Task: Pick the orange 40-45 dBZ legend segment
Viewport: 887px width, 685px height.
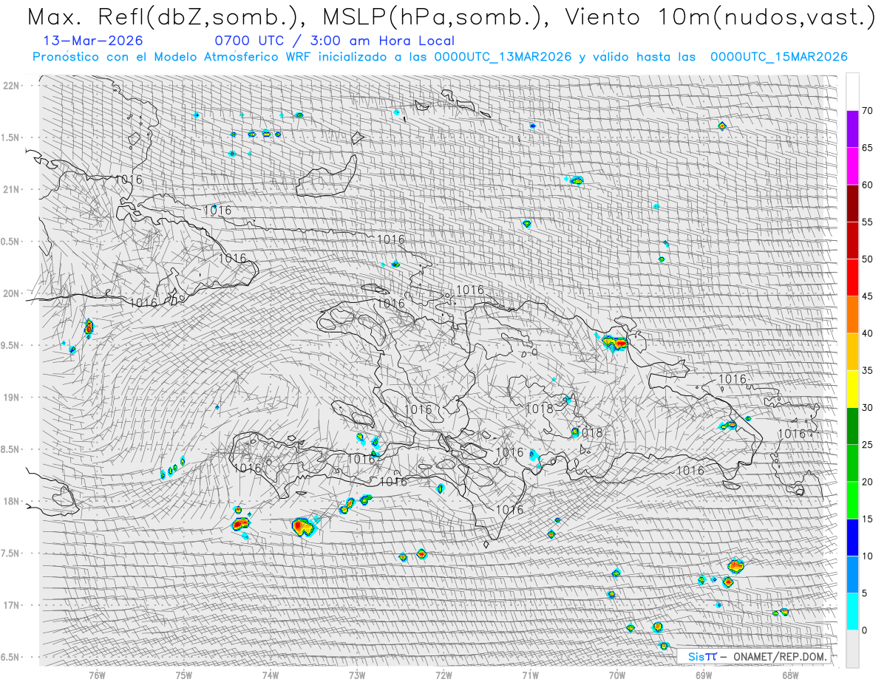Action: (x=852, y=315)
